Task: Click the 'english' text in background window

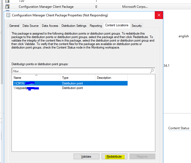Action: click(183, 36)
